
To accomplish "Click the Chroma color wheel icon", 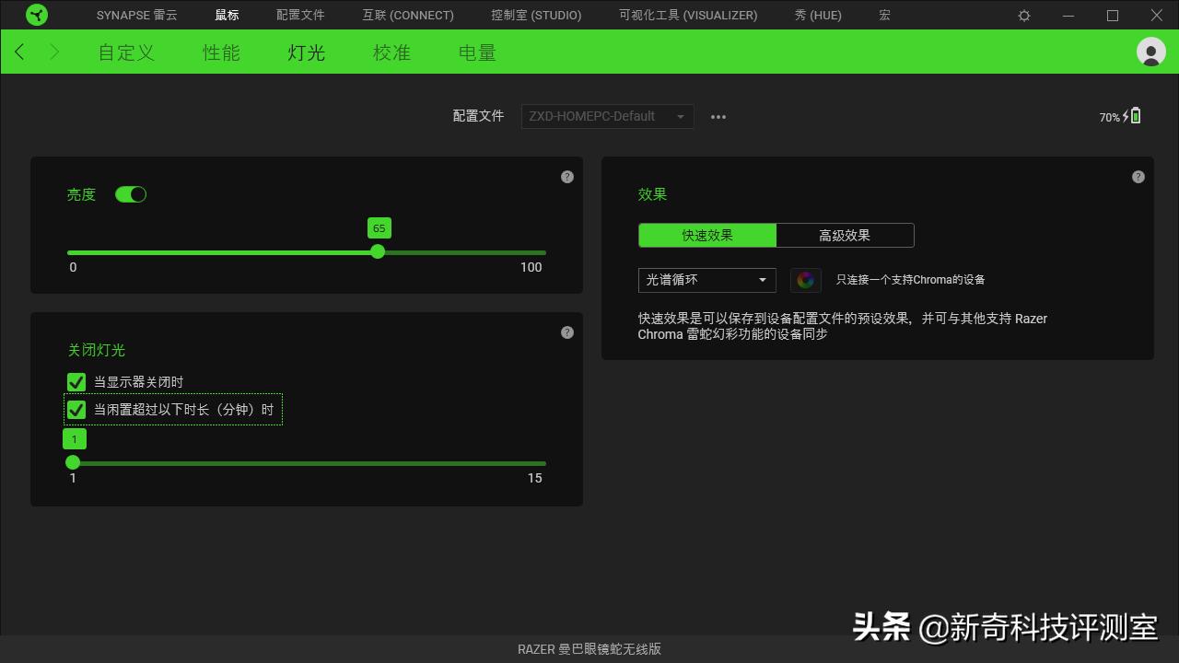I will (806, 280).
